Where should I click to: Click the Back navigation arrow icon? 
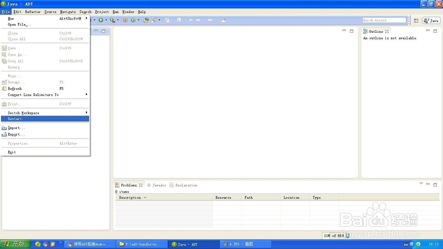coord(198,20)
